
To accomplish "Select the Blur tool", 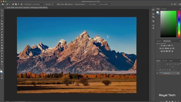I will [2, 45].
